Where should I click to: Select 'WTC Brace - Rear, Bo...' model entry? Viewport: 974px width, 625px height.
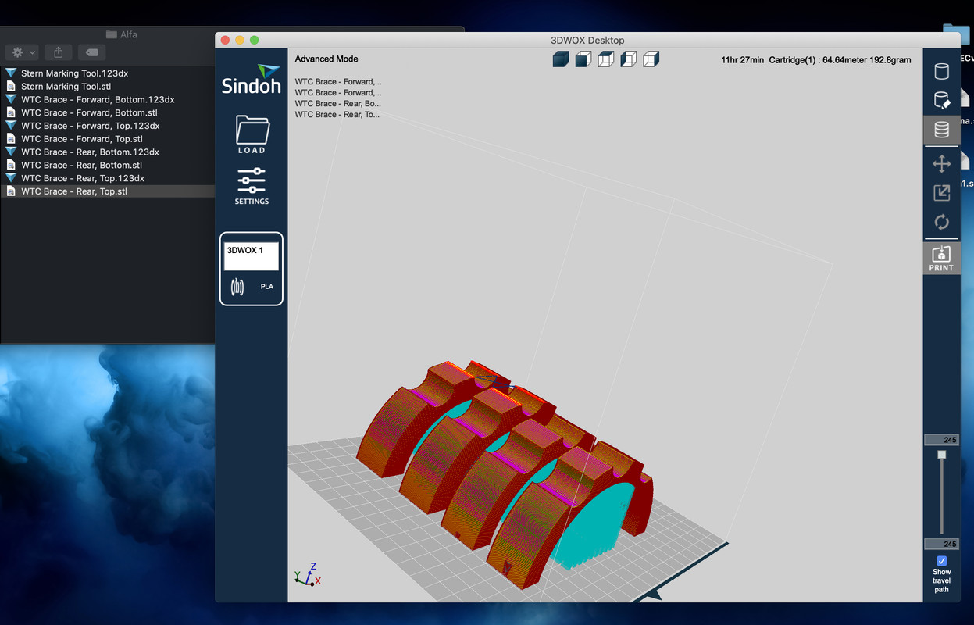pos(338,103)
